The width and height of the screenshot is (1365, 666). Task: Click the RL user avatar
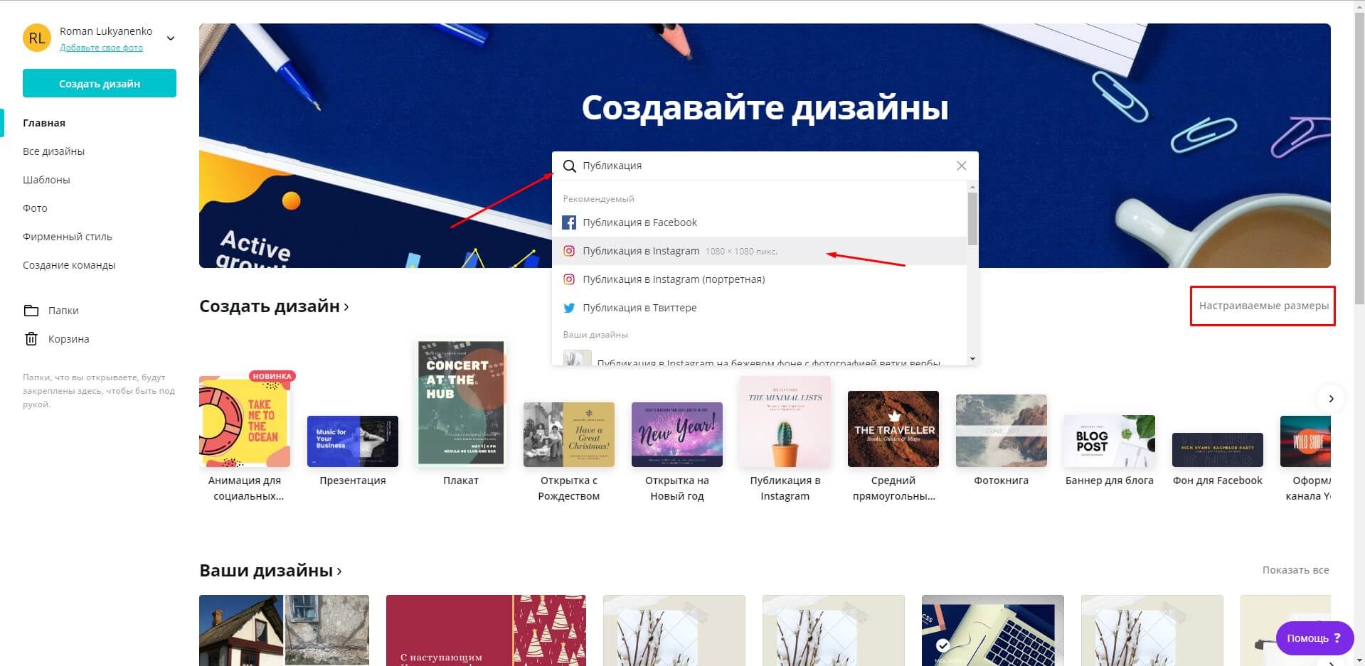[x=36, y=38]
